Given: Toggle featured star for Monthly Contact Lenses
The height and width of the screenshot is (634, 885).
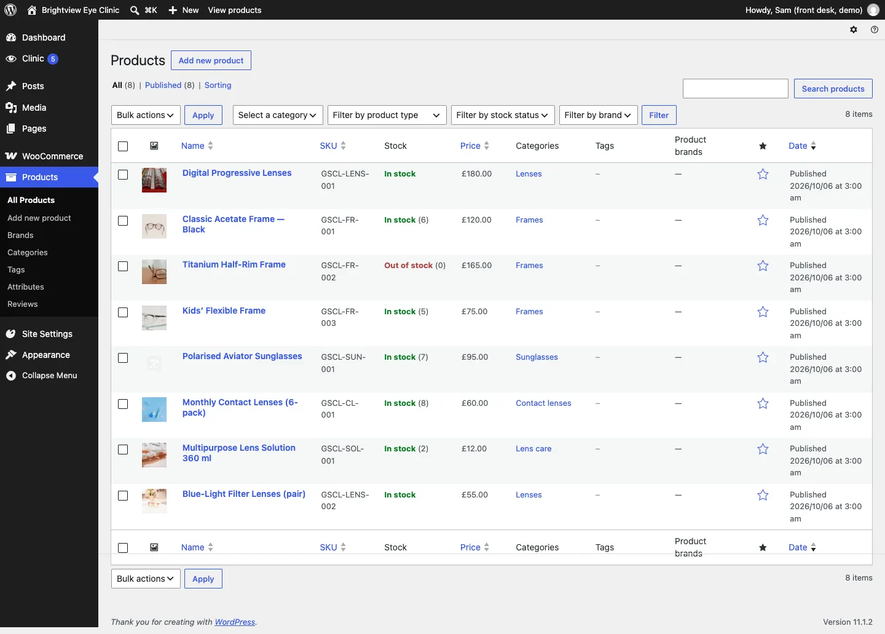Looking at the screenshot, I should (763, 403).
